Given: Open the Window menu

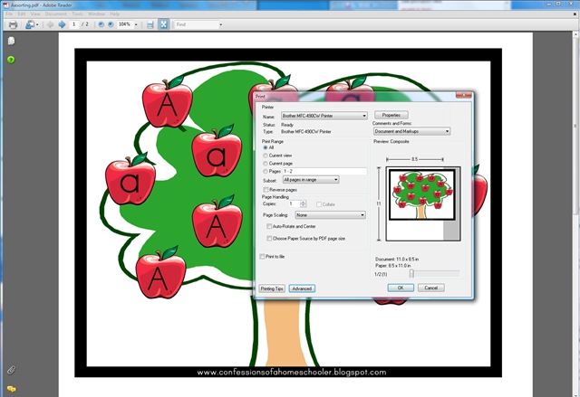Looking at the screenshot, I should coord(97,14).
